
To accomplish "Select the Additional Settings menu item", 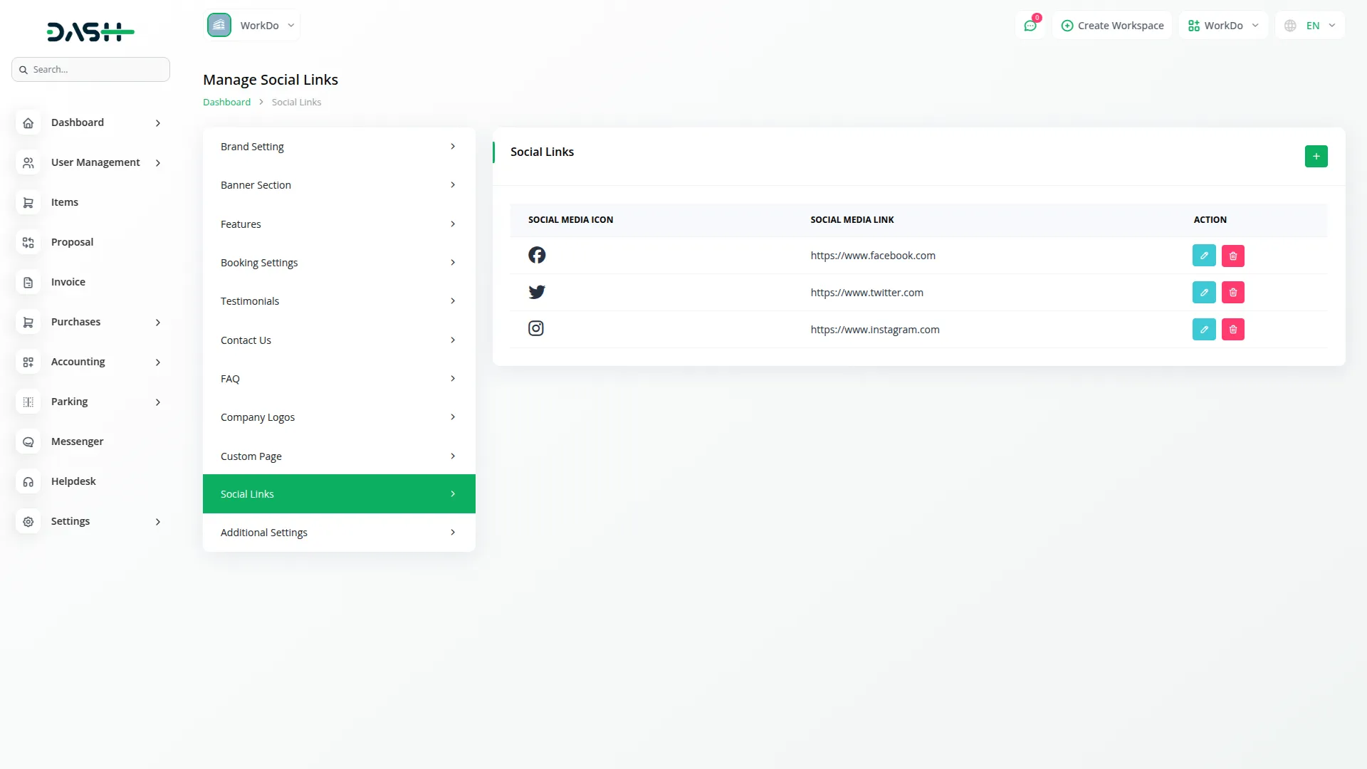I will 338,533.
